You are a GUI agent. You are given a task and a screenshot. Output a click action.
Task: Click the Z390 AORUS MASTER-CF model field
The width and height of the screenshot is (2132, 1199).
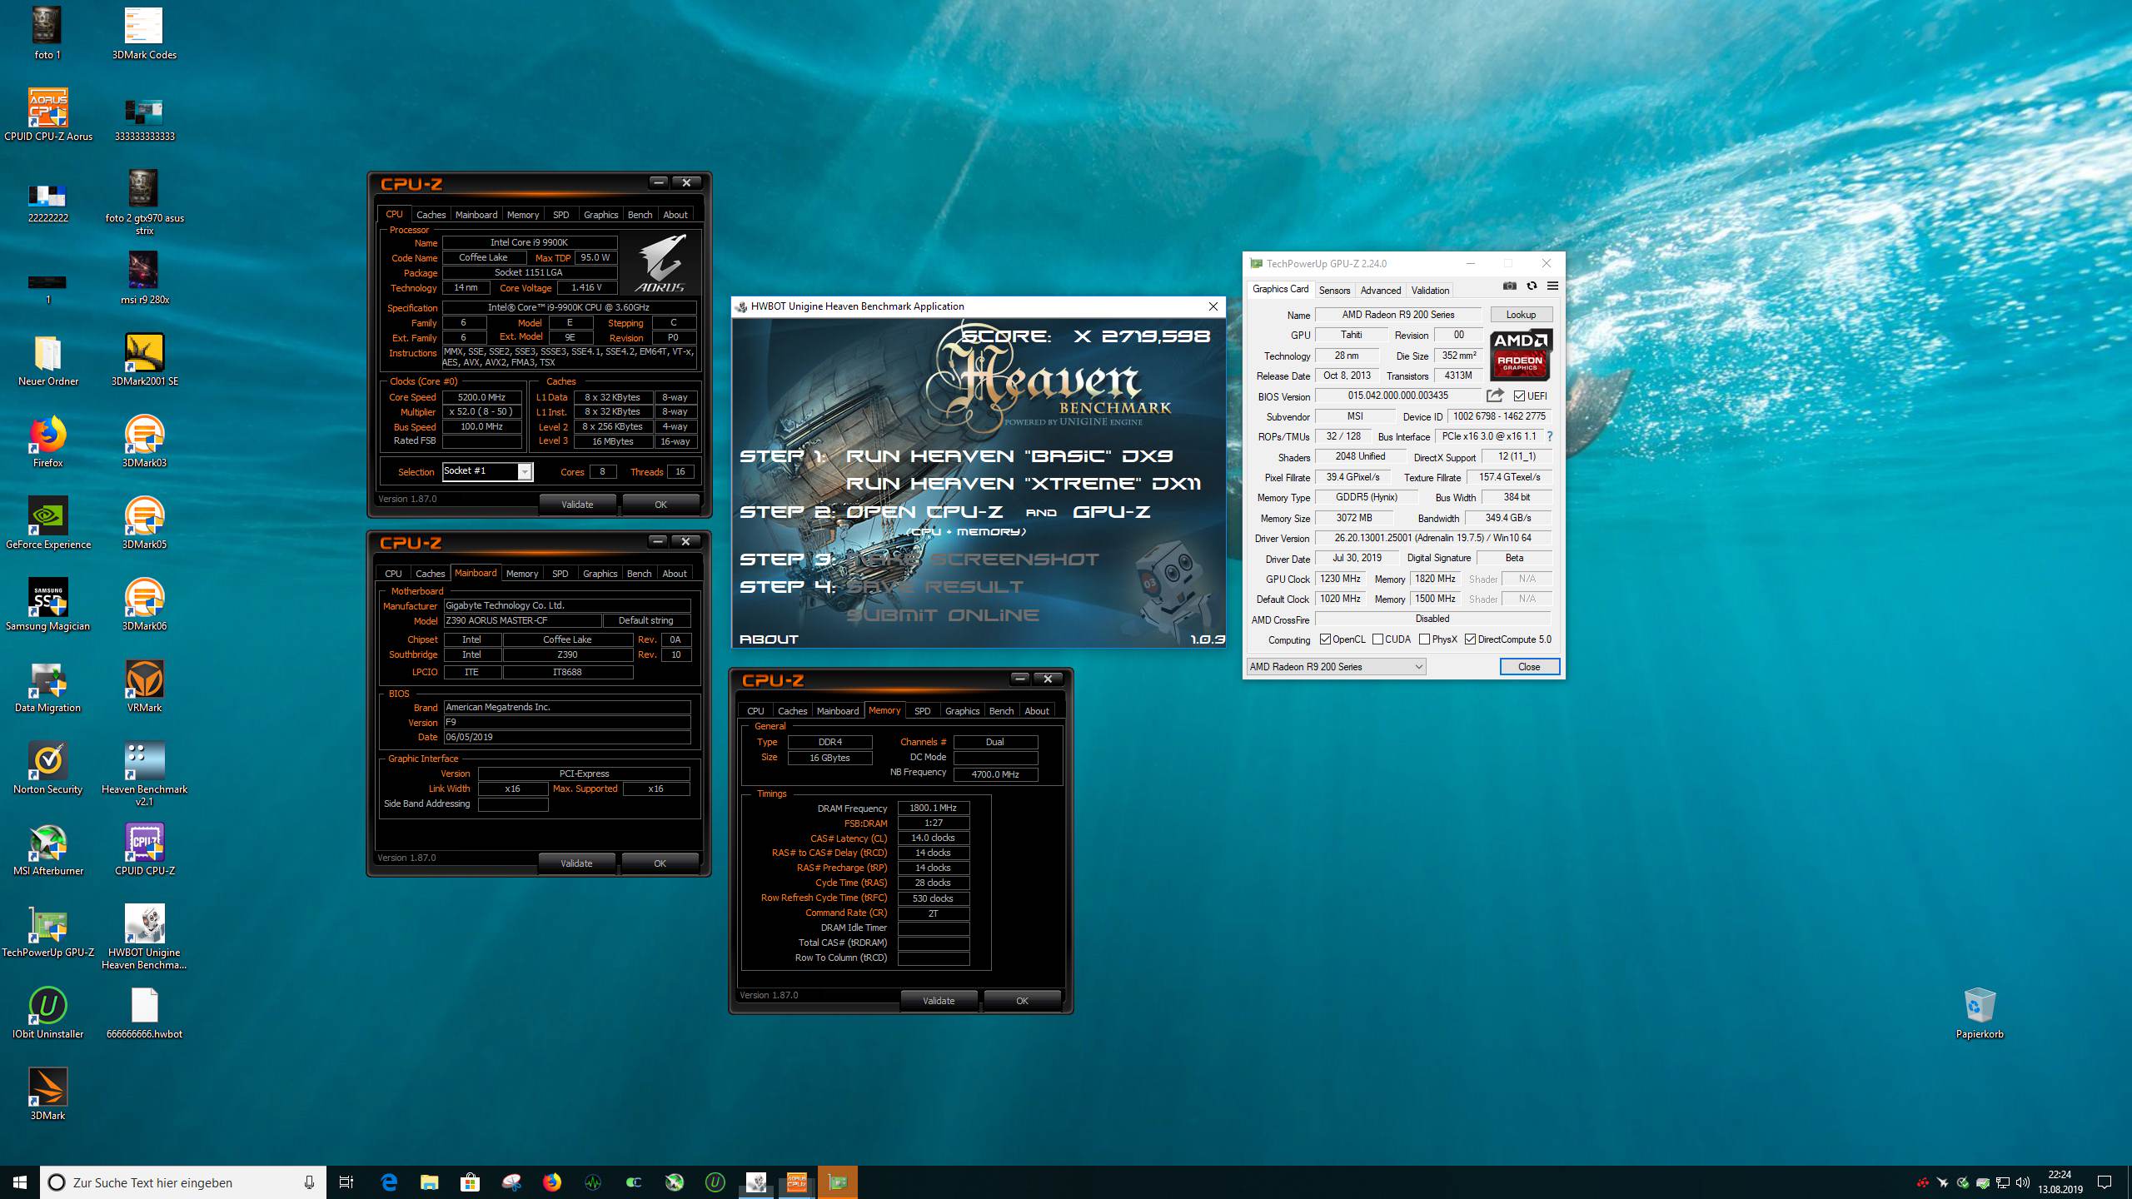pyautogui.click(x=521, y=620)
